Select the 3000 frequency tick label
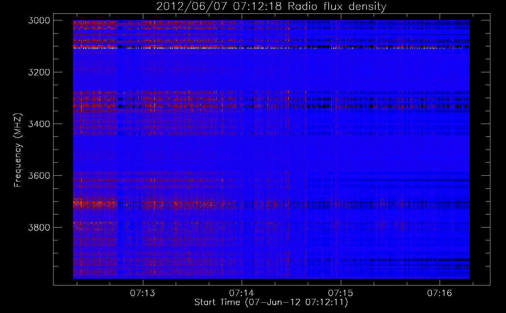This screenshot has width=506, height=313. tap(39, 20)
